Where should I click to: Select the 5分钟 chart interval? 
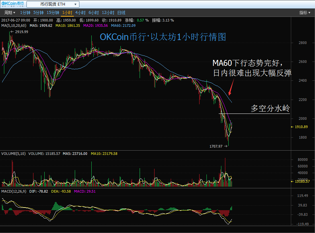pos(38,13)
